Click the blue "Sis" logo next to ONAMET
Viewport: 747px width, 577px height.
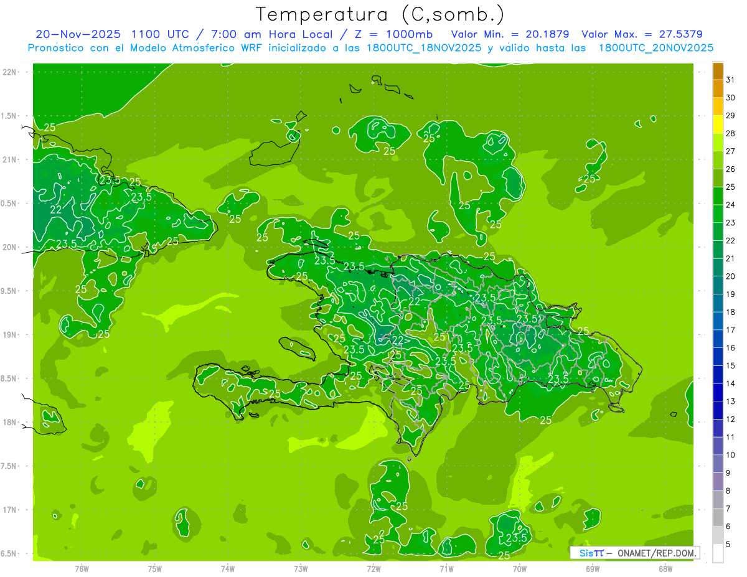coord(586,553)
